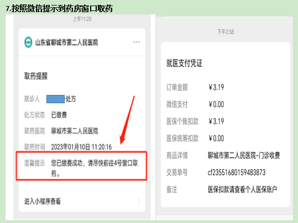The width and height of the screenshot is (298, 223).
Task: Tap the transaction number cf23551680159483873
Action: click(237, 173)
